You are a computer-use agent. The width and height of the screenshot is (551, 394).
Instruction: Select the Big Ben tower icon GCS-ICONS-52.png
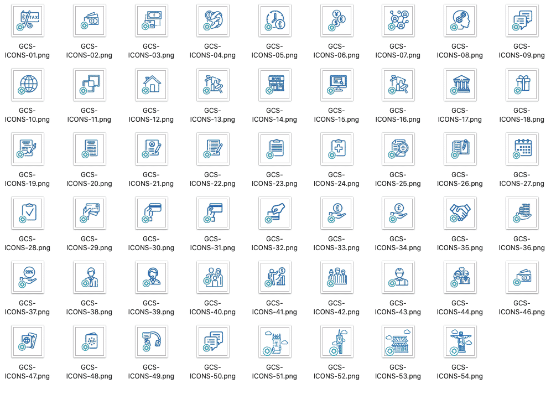[337, 341]
